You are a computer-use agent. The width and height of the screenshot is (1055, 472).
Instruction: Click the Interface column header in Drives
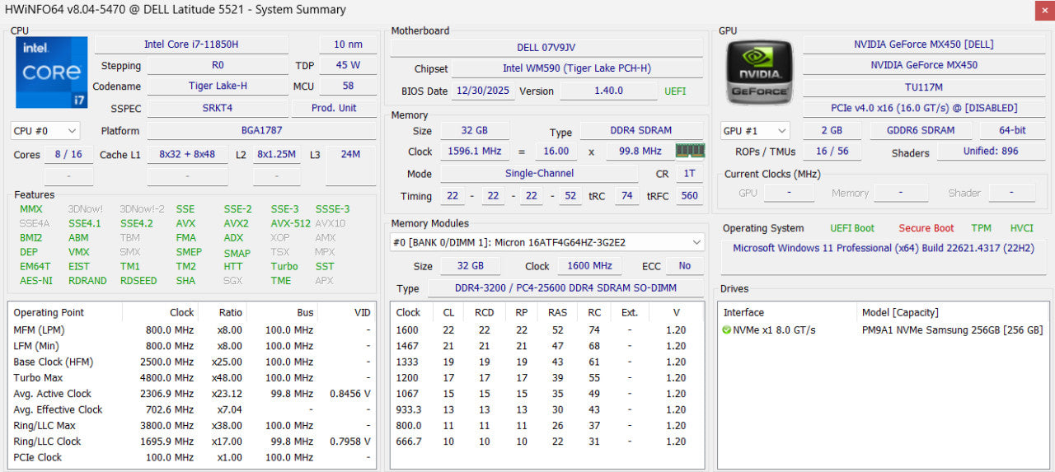(x=787, y=313)
